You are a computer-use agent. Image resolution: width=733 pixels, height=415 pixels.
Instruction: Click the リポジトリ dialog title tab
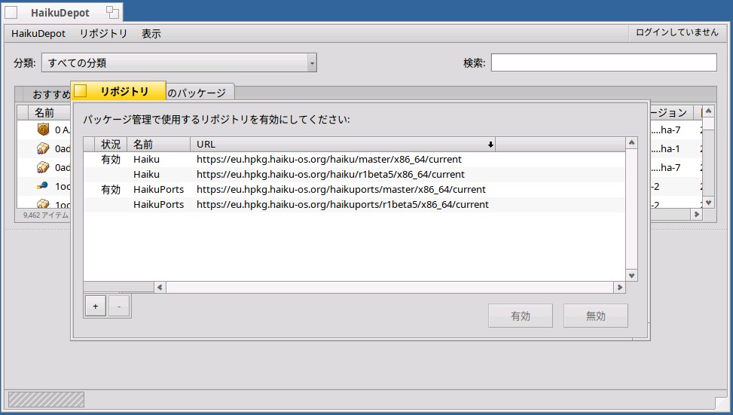click(x=124, y=91)
